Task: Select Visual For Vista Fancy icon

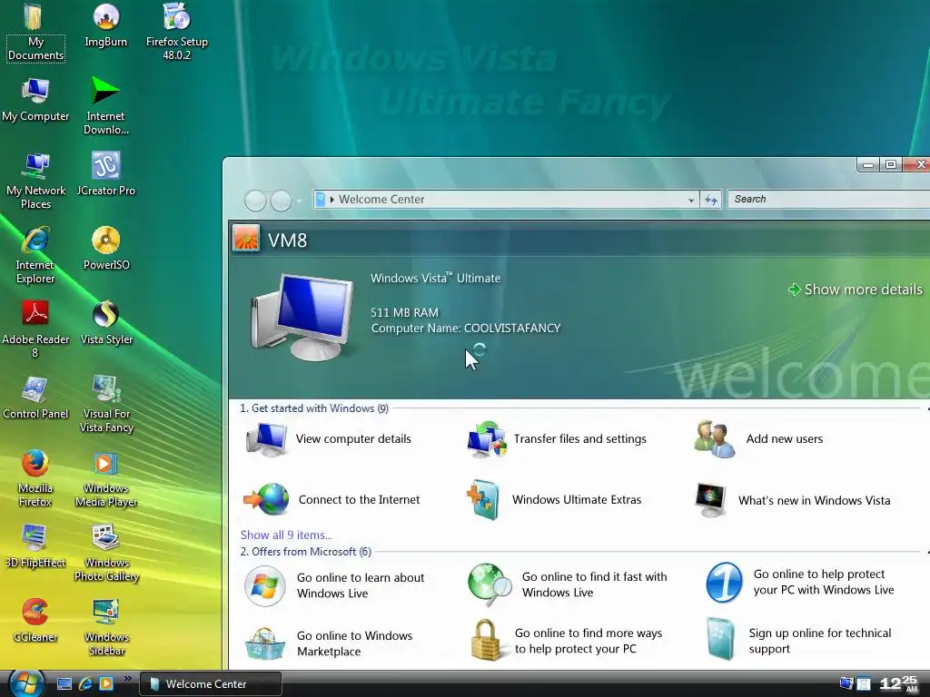Action: pos(106,404)
